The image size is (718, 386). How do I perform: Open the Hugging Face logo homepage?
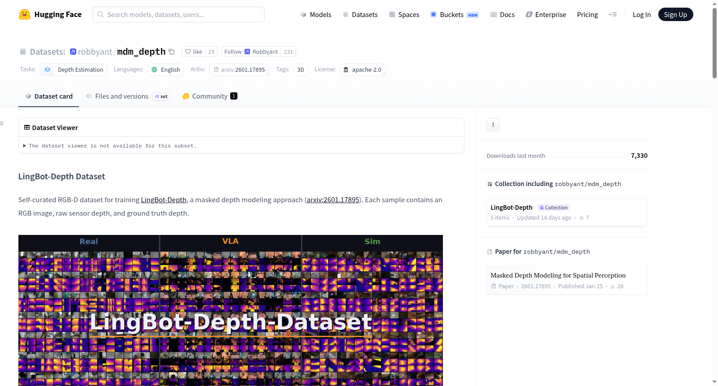point(50,14)
